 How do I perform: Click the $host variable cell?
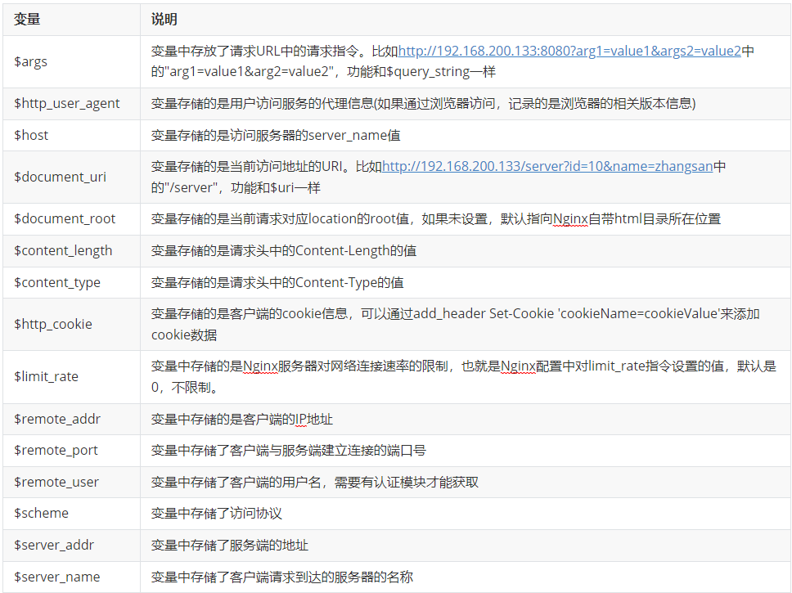pyautogui.click(x=31, y=135)
